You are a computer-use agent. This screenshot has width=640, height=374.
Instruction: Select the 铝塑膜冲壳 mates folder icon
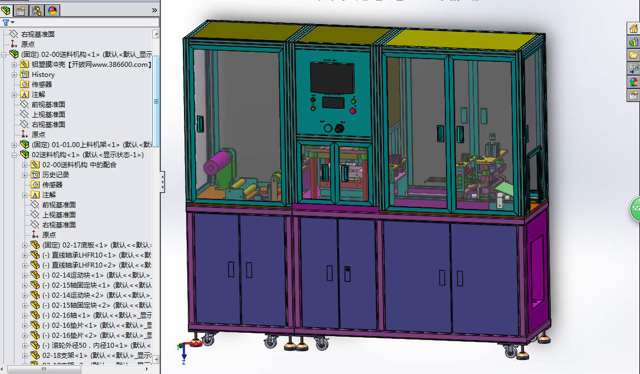pos(25,64)
